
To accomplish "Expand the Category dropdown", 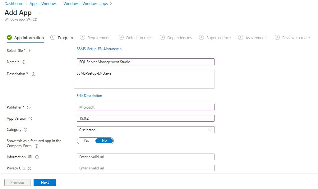I will point(145,130).
